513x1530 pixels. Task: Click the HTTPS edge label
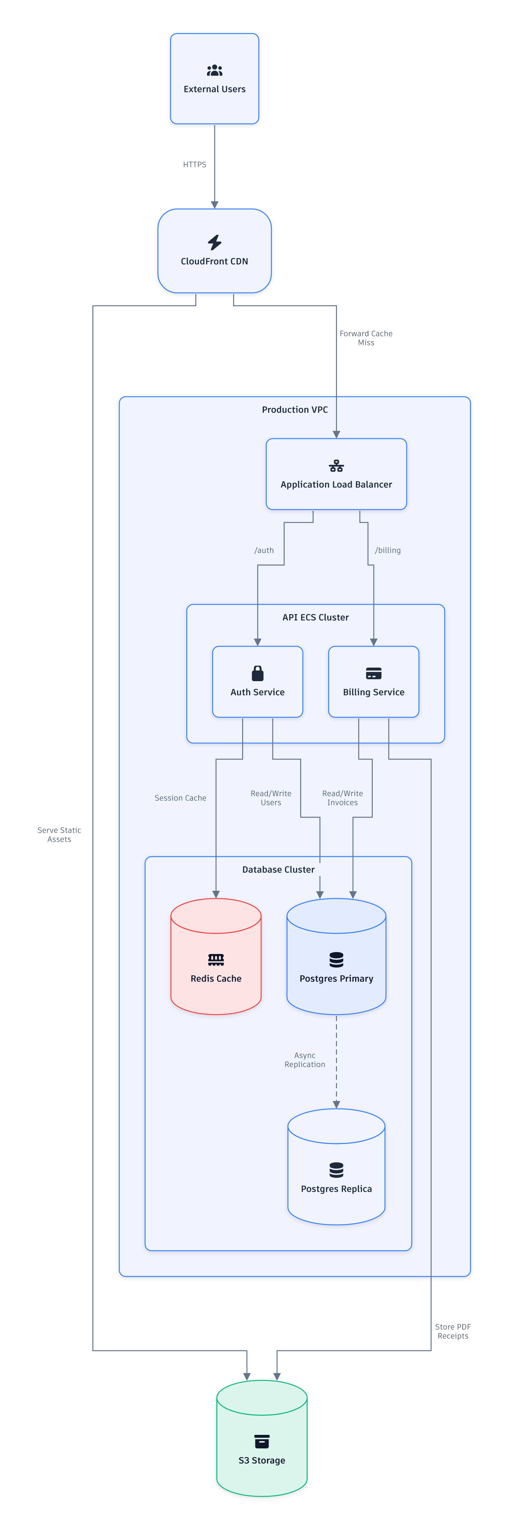coord(195,164)
